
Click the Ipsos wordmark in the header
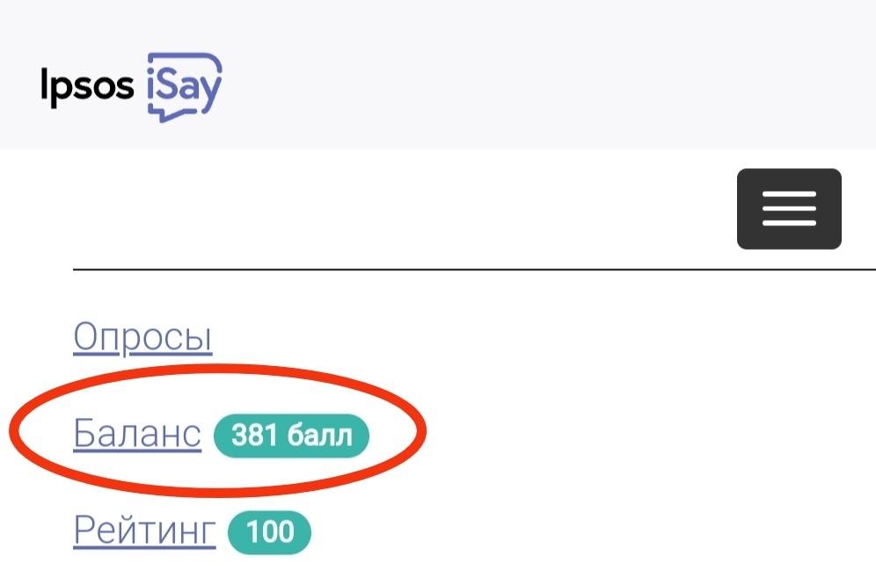pyautogui.click(x=87, y=86)
